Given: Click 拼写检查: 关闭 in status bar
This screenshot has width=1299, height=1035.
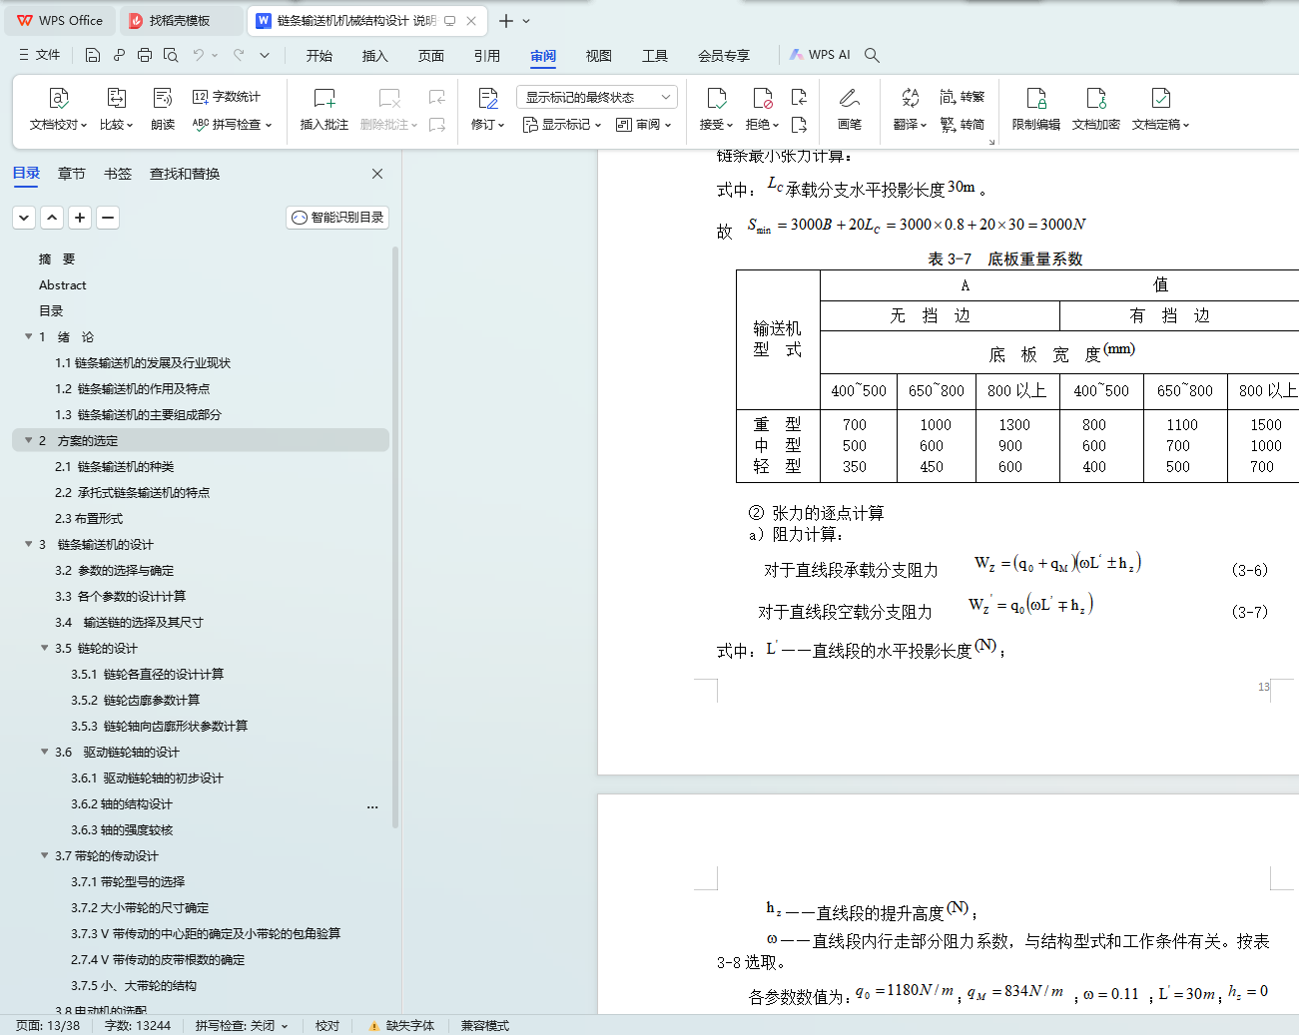Looking at the screenshot, I should 242,1026.
